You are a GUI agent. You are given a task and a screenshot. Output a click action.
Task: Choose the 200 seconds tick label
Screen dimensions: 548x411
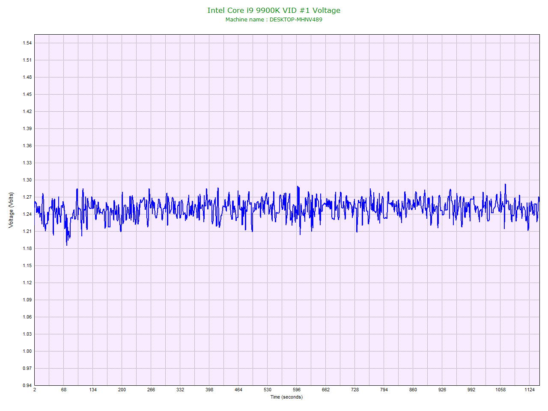[x=122, y=390]
